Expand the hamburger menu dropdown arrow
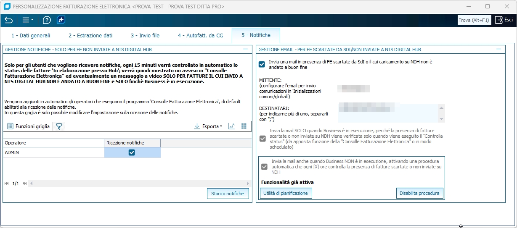 32,20
